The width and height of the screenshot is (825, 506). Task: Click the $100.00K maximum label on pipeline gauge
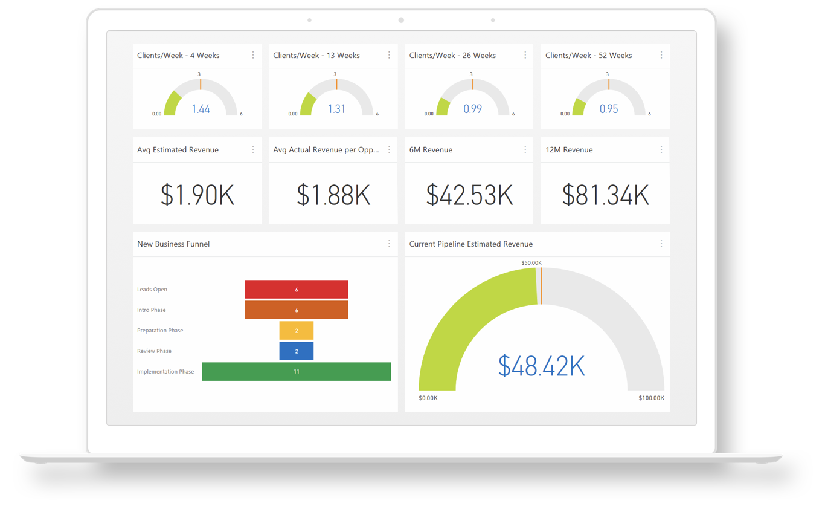[651, 398]
